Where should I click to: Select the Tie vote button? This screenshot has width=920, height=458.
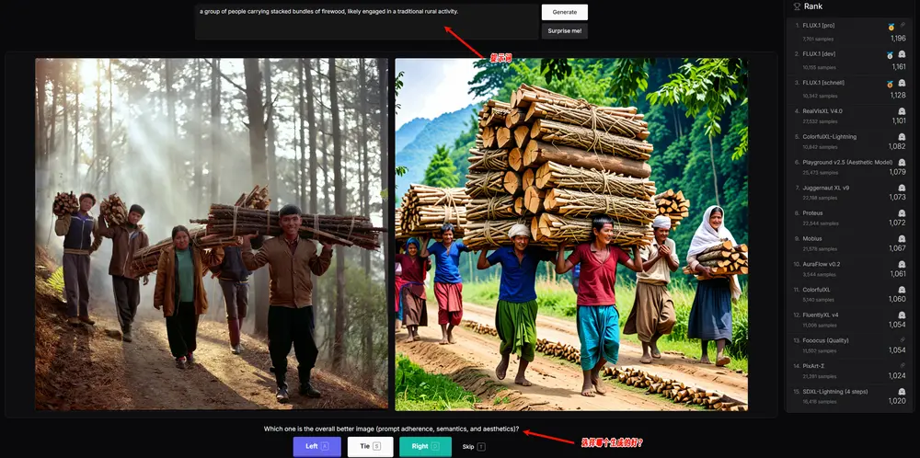[370, 446]
